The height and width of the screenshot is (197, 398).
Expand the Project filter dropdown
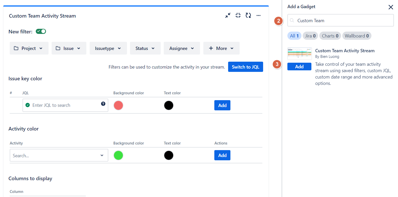[x=29, y=48]
